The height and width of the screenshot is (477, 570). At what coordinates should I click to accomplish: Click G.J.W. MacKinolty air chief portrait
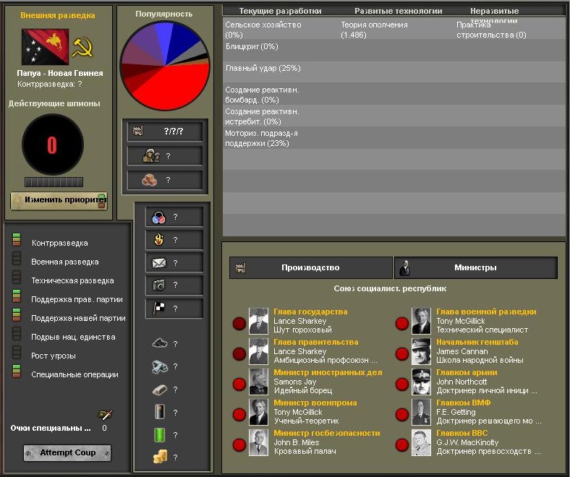point(421,442)
